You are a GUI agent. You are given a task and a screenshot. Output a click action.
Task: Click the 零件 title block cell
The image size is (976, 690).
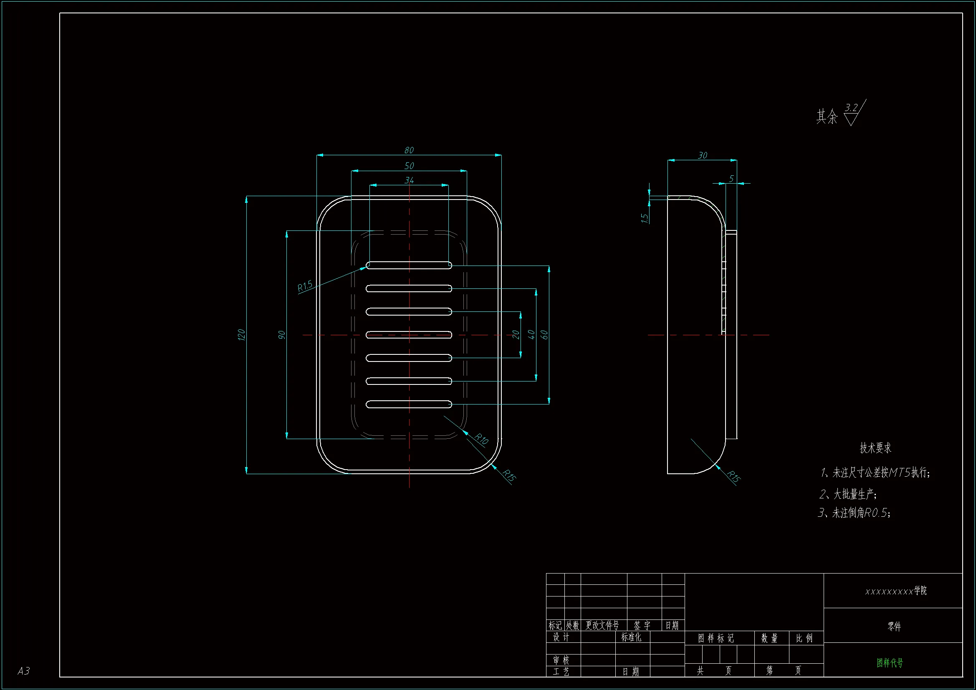[x=894, y=626]
